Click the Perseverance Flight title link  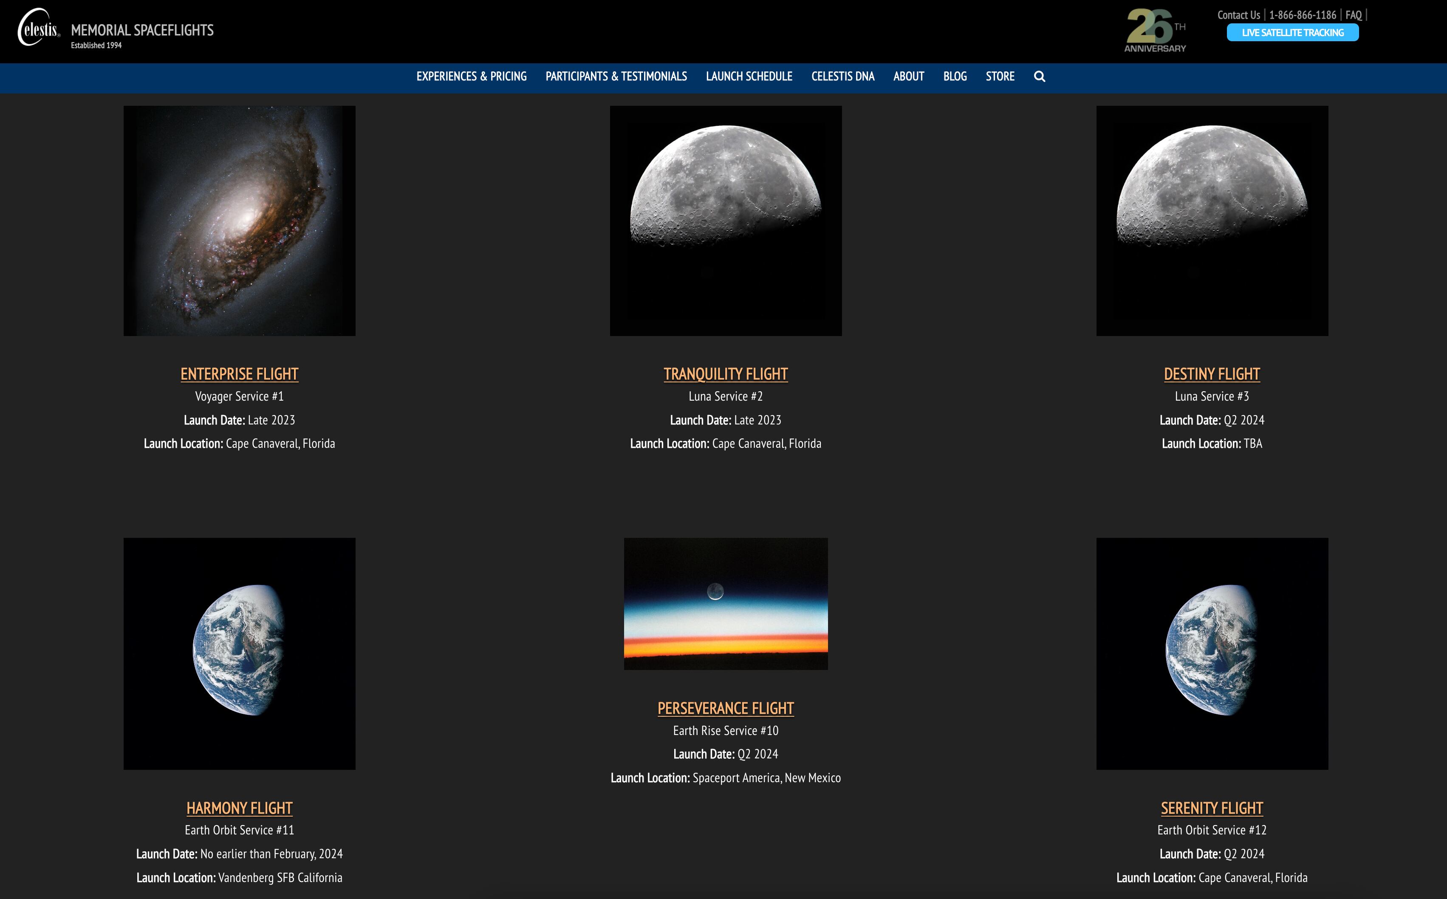tap(725, 708)
